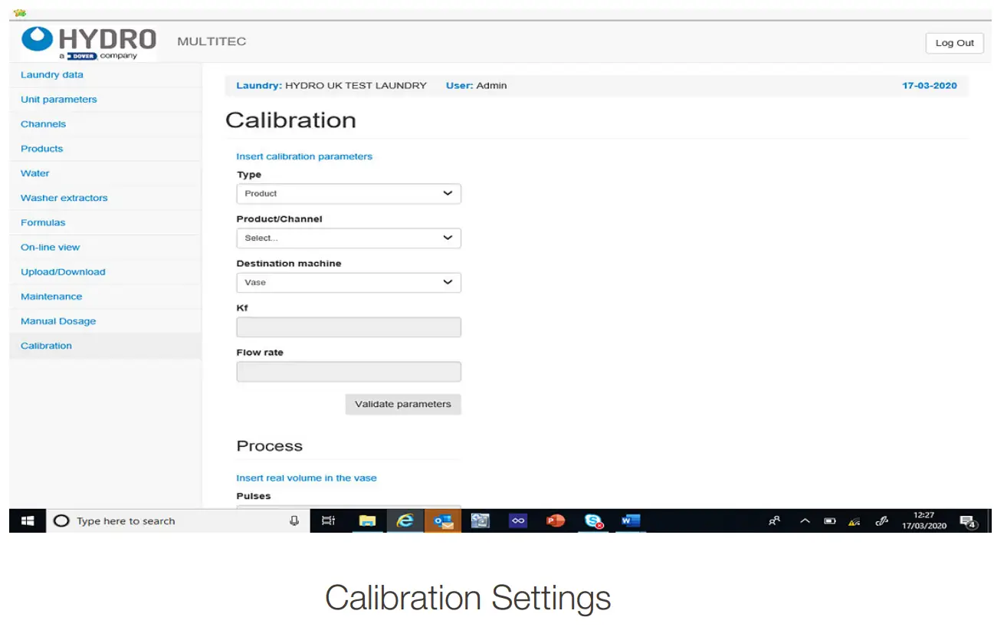The height and width of the screenshot is (627, 994).
Task: Open the notification center icon
Action: (968, 521)
